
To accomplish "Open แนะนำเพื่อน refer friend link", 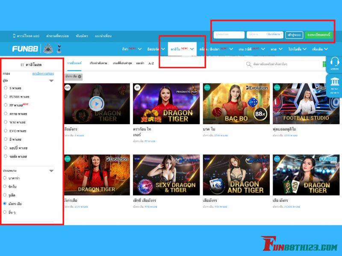I will 103,36.
